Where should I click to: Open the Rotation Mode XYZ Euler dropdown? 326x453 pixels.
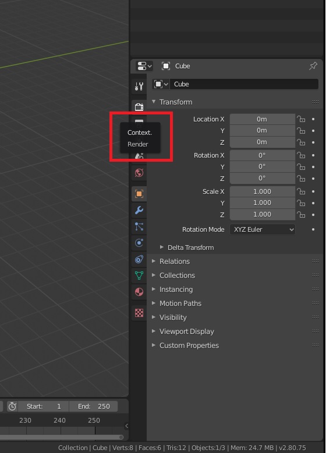[x=263, y=229]
